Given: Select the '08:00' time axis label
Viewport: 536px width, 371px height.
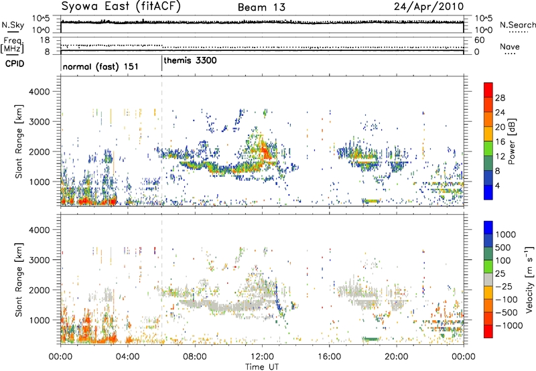Looking at the screenshot, I should click(x=195, y=356).
